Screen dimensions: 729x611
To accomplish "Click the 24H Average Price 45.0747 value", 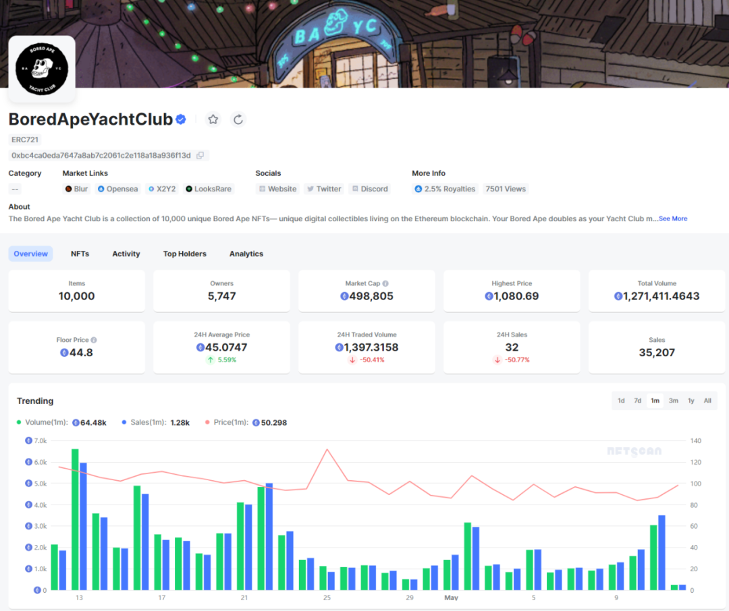I will (x=222, y=347).
